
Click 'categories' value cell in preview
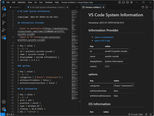coord(123,86)
